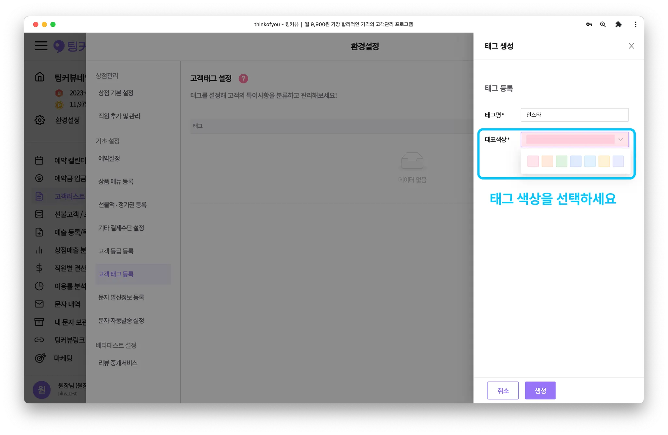
Task: Open browser three-dot menu
Action: [635, 24]
